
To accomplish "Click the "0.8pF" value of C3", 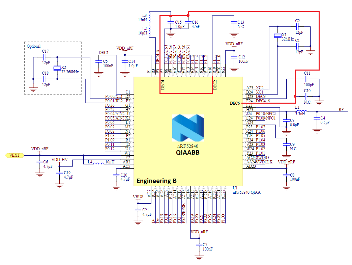I will 294,125.
